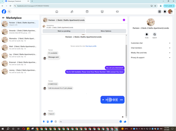Open the Gaming icon in top navigation

click(x=117, y=12)
